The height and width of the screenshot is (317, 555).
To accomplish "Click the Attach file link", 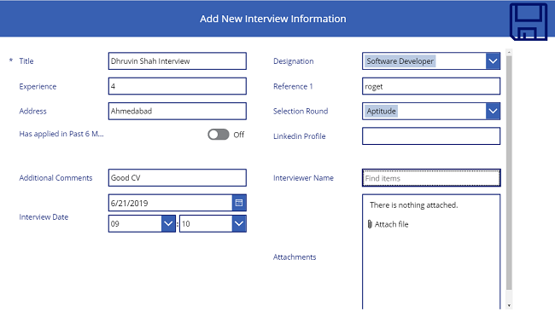I will [391, 224].
